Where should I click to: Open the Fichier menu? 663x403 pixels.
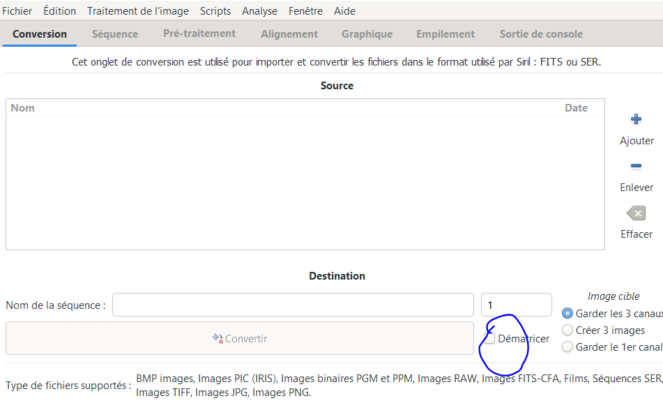[x=17, y=10]
